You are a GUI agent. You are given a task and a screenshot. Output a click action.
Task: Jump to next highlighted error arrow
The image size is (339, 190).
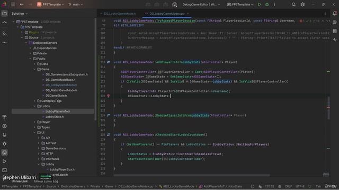click(x=327, y=21)
